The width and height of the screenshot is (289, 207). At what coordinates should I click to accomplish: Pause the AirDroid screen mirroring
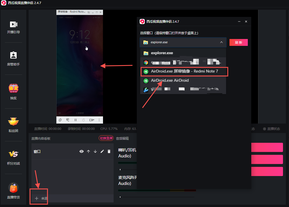point(76,120)
